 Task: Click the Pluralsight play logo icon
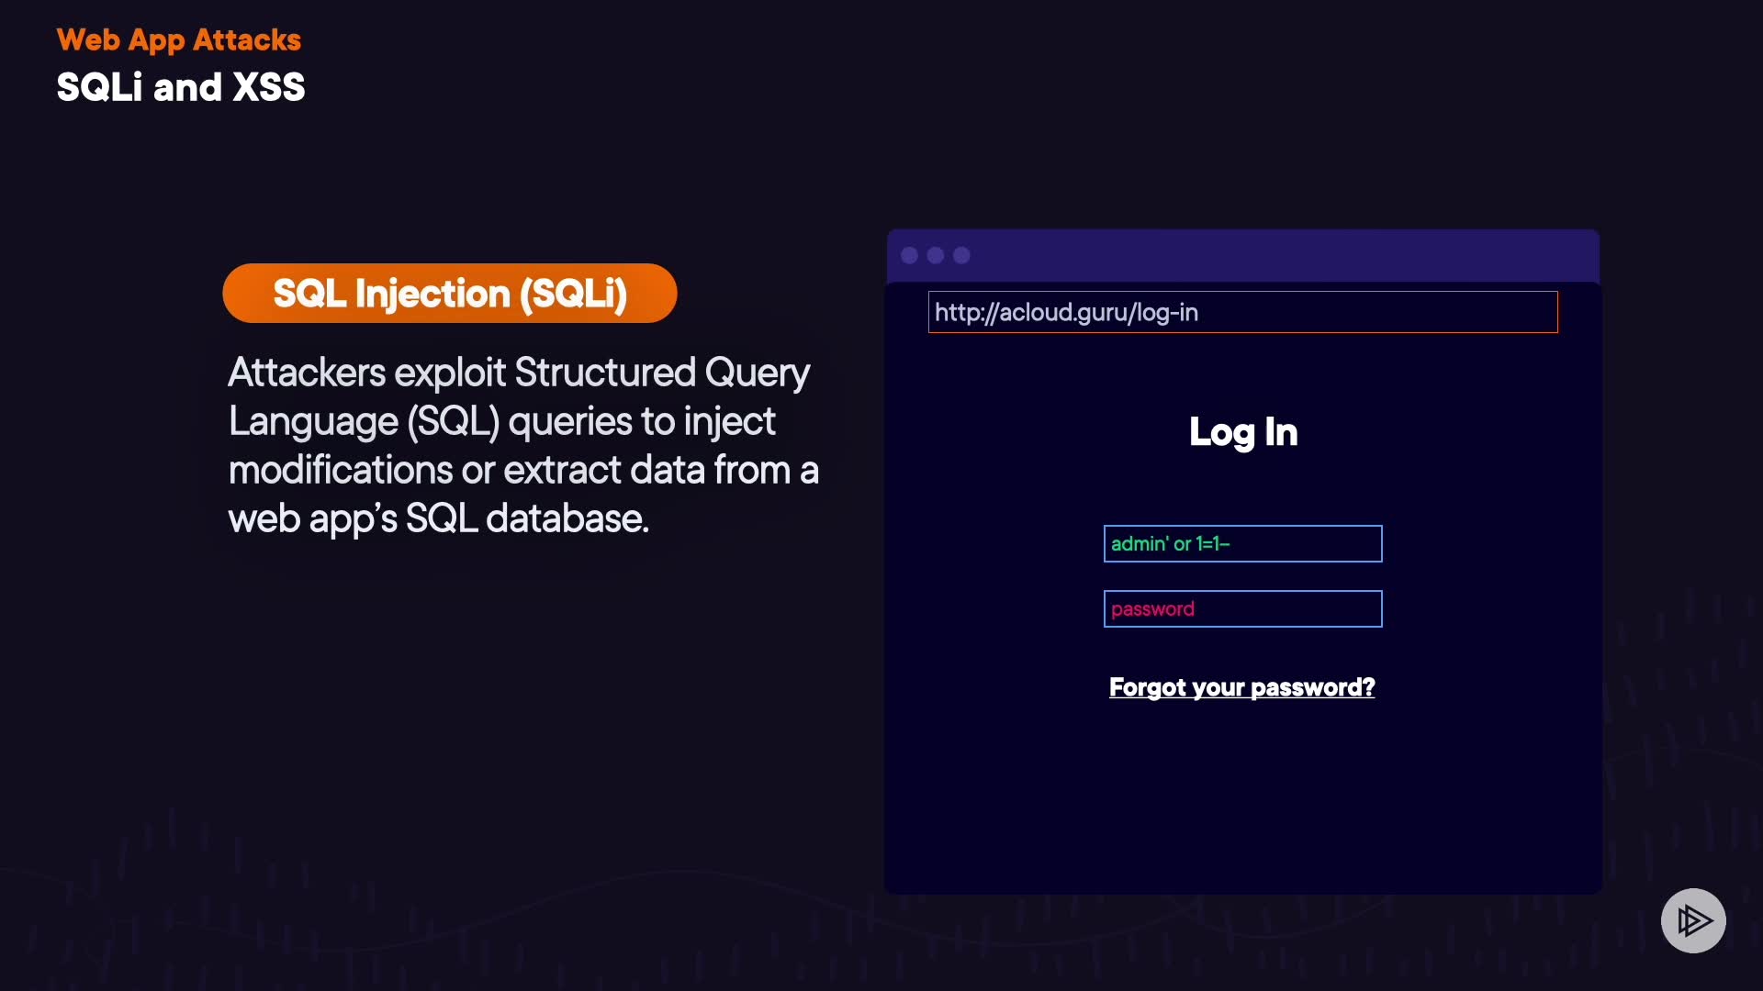click(1692, 920)
